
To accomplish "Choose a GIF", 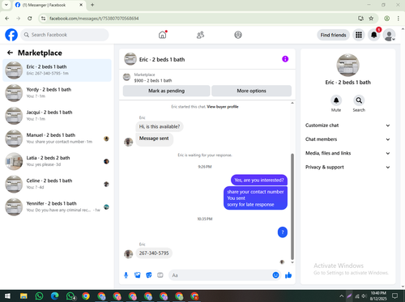I will tap(160, 275).
